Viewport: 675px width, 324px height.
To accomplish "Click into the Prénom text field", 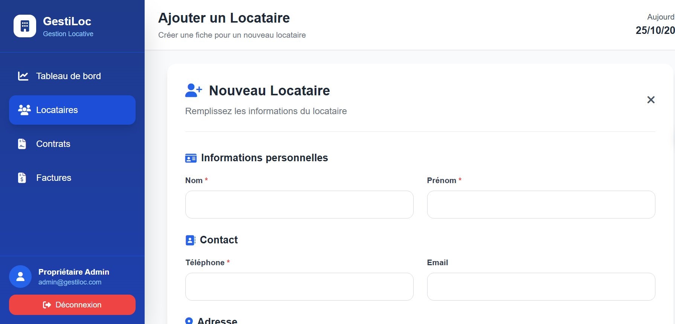I will point(541,205).
